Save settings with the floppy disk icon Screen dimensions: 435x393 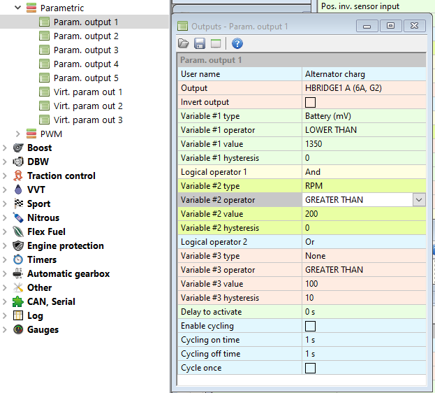pos(200,43)
